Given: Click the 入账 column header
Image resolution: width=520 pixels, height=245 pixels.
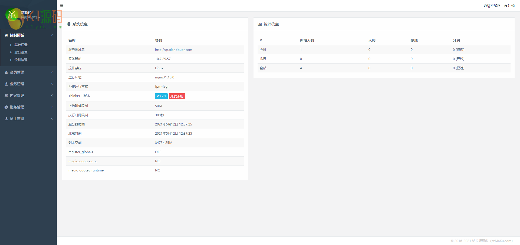Looking at the screenshot, I should coord(372,40).
